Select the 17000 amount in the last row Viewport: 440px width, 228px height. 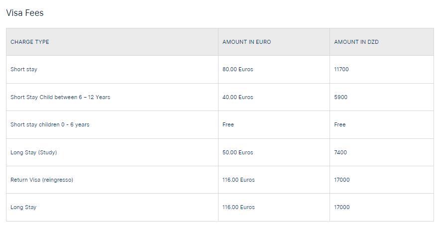342,207
